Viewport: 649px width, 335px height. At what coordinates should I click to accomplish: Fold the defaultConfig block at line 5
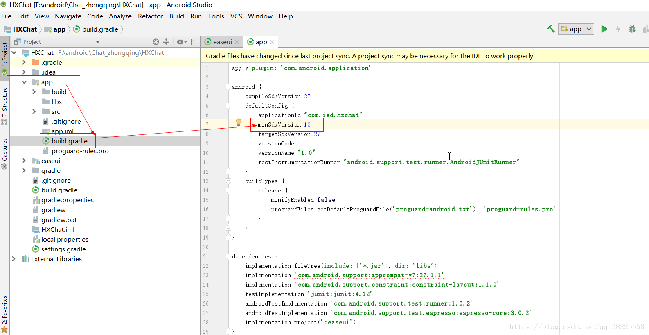coord(228,106)
